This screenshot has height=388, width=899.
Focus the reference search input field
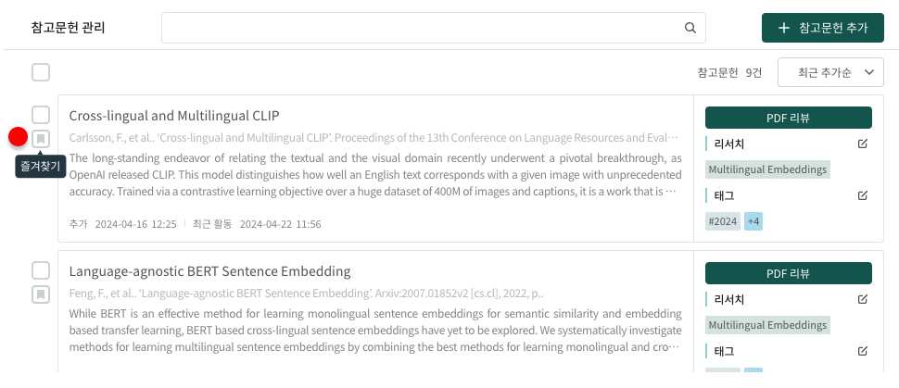click(x=422, y=28)
